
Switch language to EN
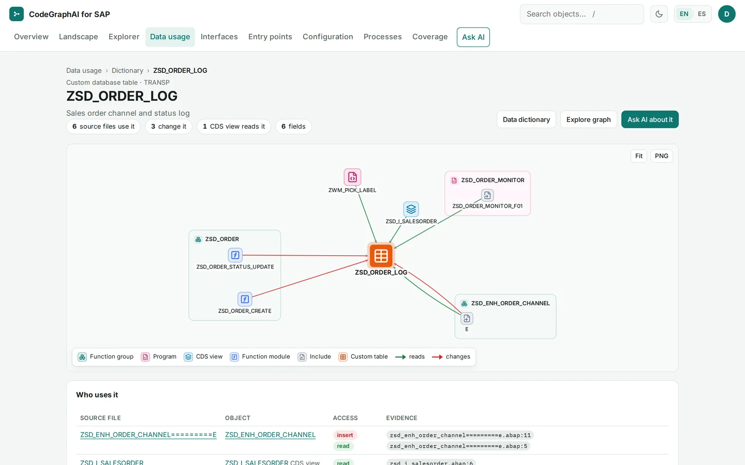pos(684,14)
